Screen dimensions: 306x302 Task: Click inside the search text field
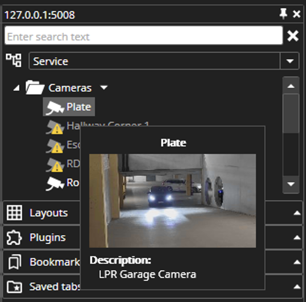[x=142, y=36]
